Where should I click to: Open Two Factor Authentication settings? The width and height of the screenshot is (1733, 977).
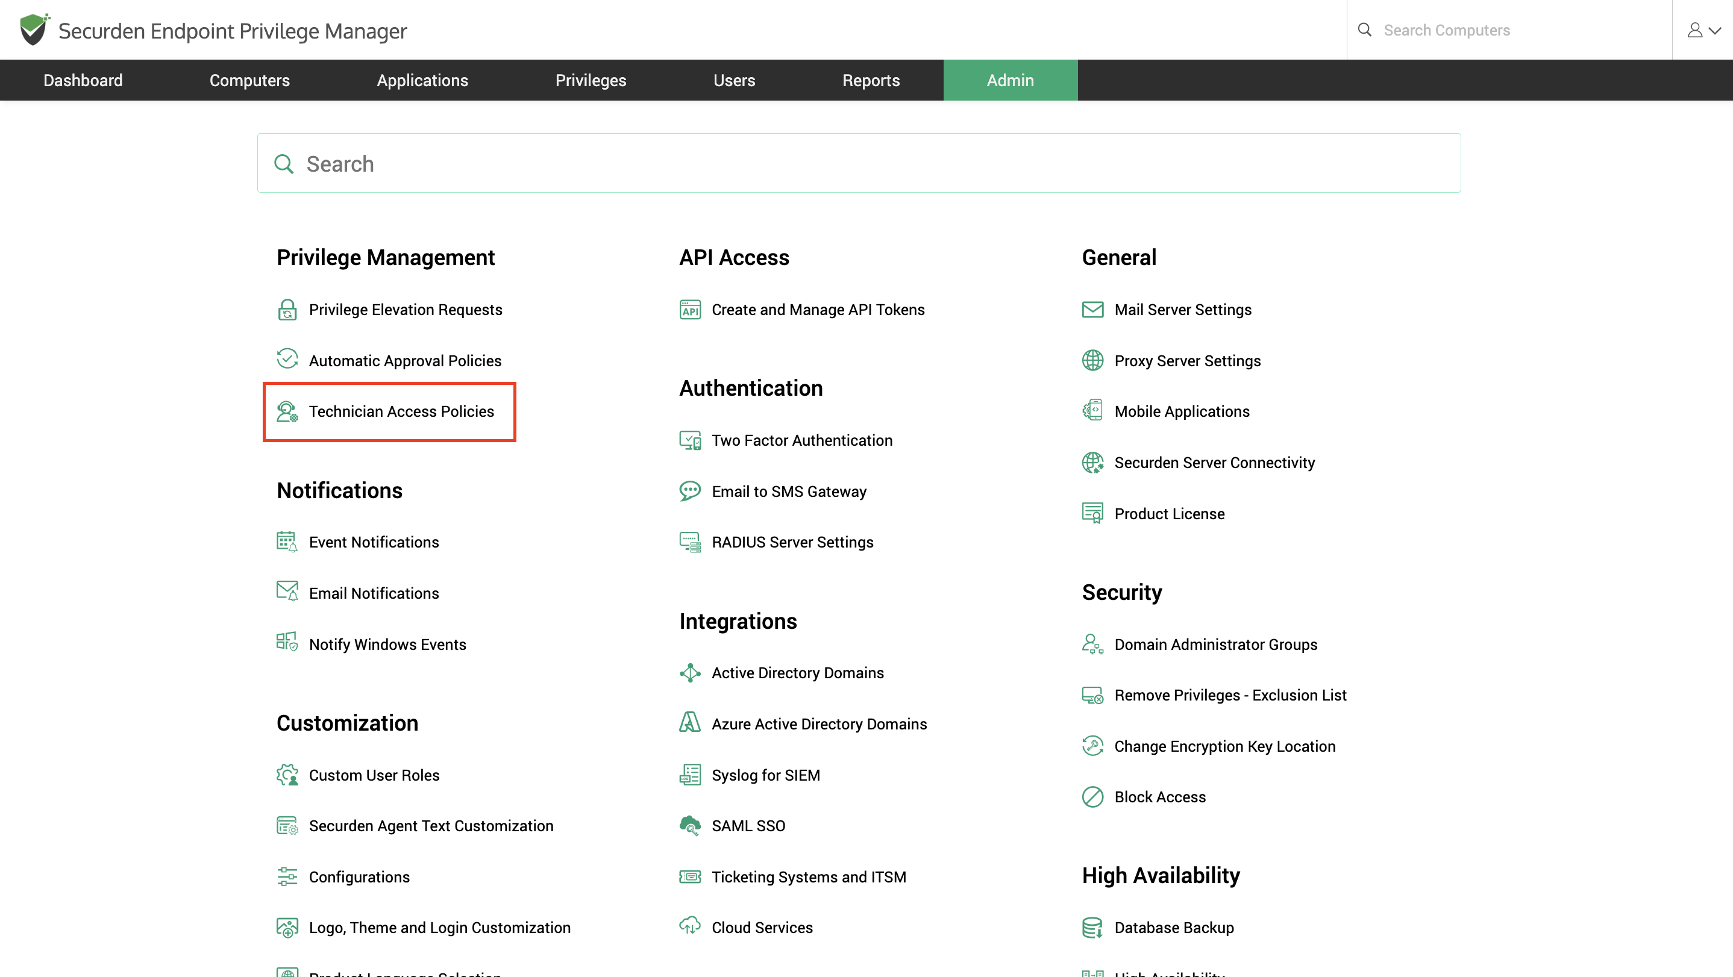802,440
